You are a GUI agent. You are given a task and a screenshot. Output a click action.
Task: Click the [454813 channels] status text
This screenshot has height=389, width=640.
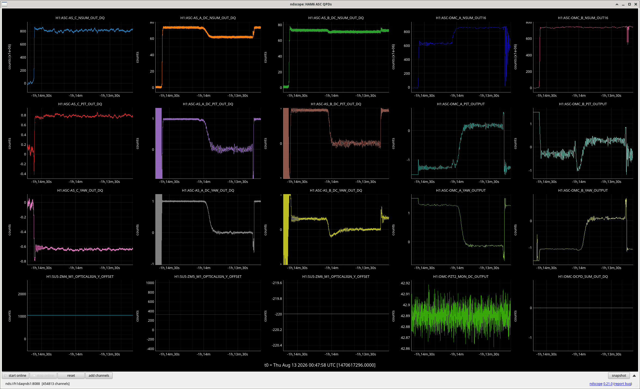point(56,384)
